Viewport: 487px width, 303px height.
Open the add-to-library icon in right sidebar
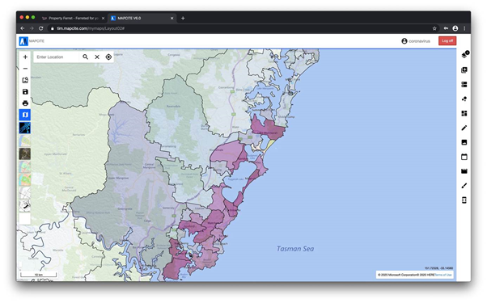pos(464,70)
